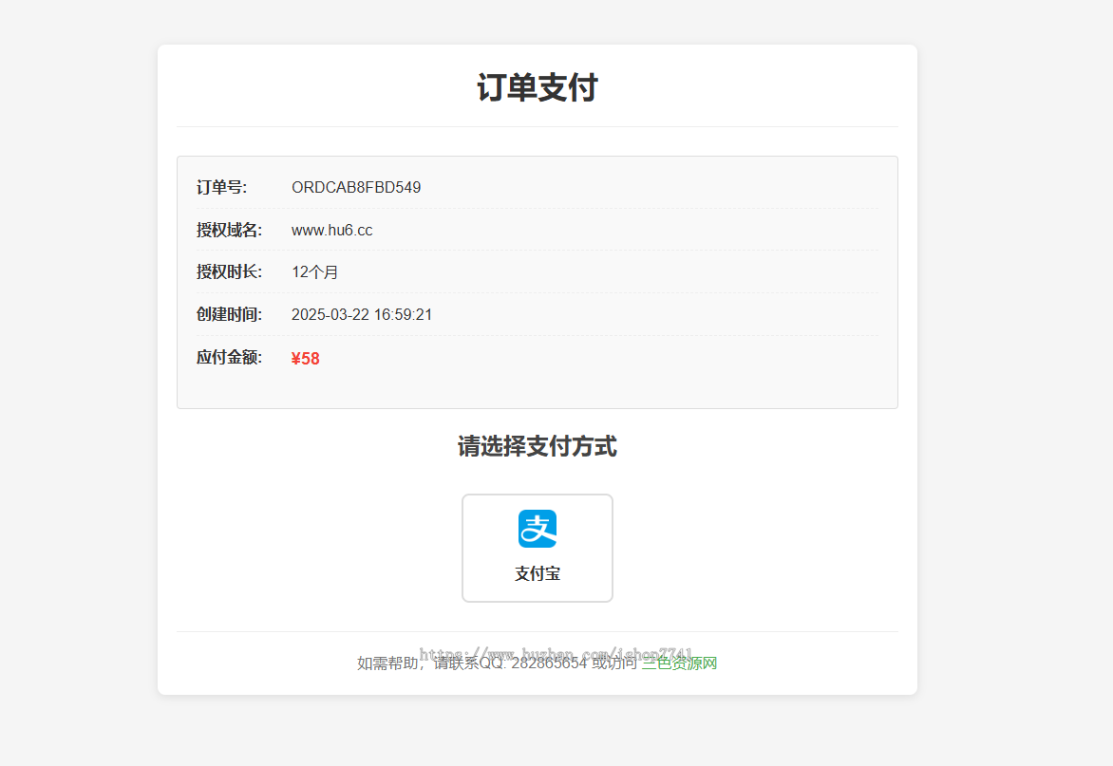The height and width of the screenshot is (766, 1113).
Task: Click the Alipay logo icon
Action: pyautogui.click(x=538, y=529)
